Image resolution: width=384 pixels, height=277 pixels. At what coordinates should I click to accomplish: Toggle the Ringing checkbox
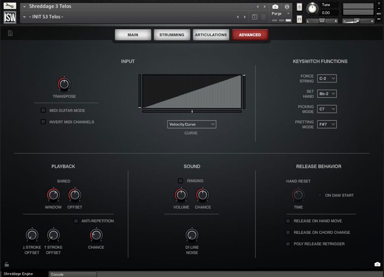180,181
